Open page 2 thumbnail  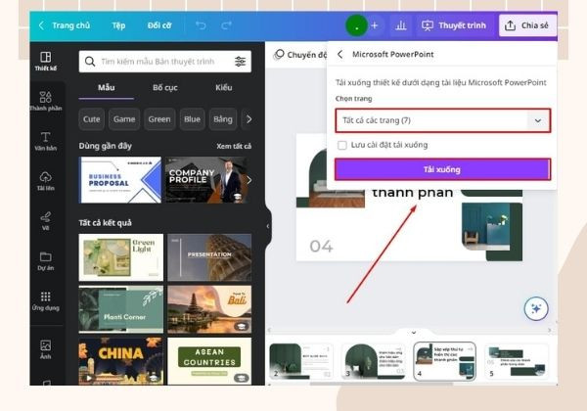pos(301,361)
